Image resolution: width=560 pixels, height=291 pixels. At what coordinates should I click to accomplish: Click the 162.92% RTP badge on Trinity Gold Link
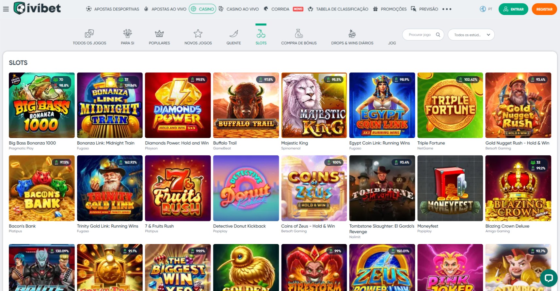[128, 162]
